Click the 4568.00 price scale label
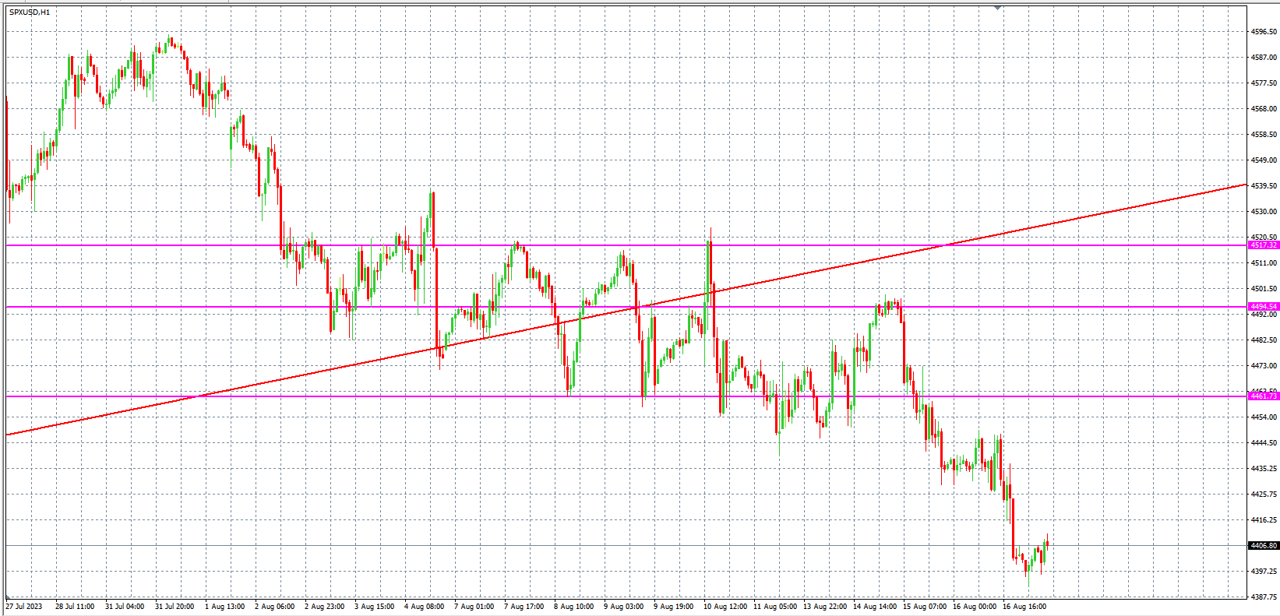The image size is (1280, 616). click(x=1263, y=109)
